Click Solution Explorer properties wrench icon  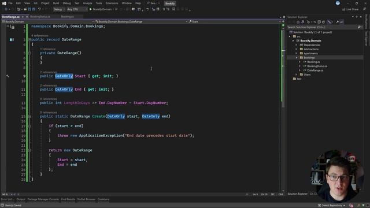(x=337, y=22)
